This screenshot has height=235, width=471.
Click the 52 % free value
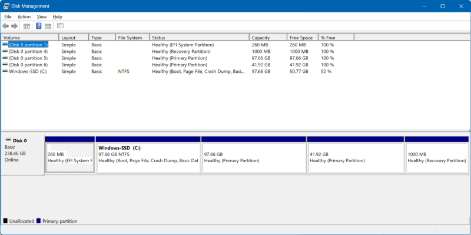pos(326,71)
